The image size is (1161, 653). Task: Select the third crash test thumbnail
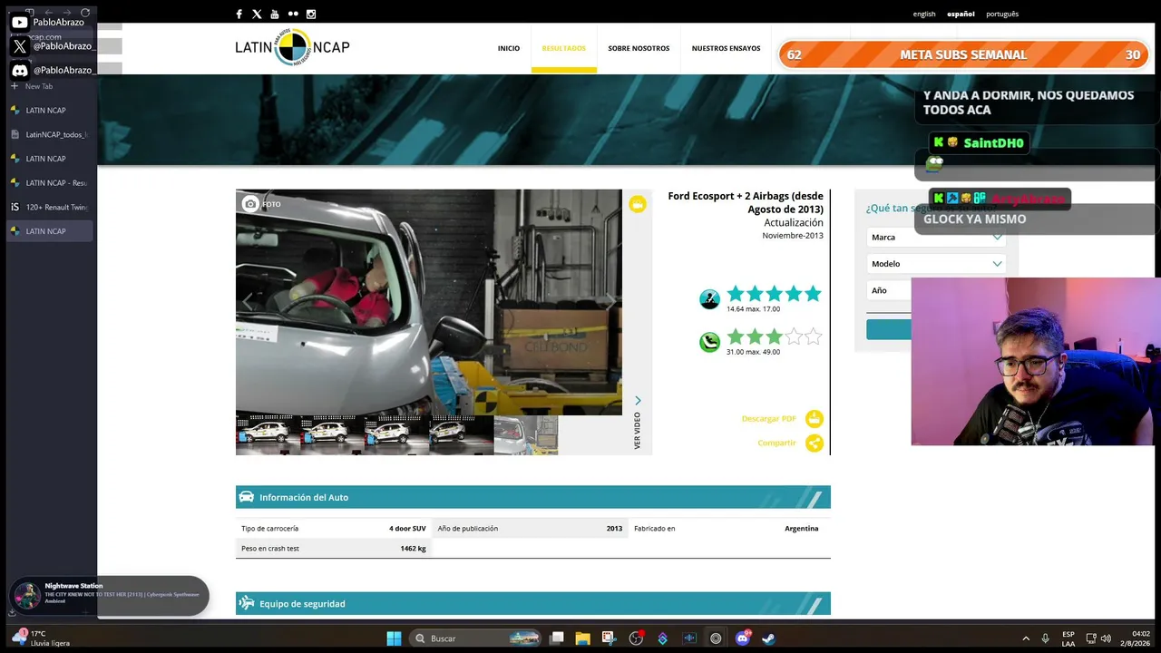pos(396,435)
